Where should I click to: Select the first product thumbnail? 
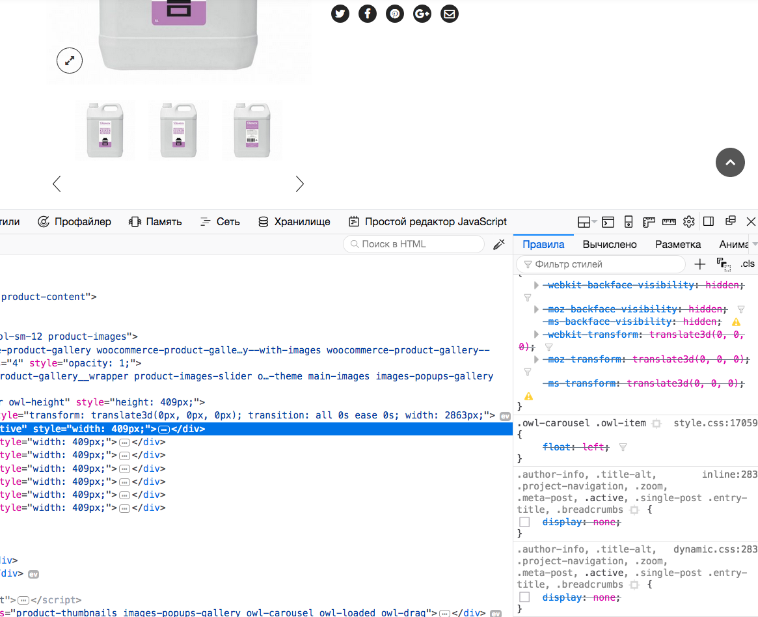click(105, 130)
